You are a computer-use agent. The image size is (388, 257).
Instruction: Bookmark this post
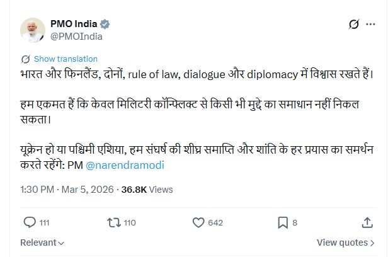pos(283,222)
